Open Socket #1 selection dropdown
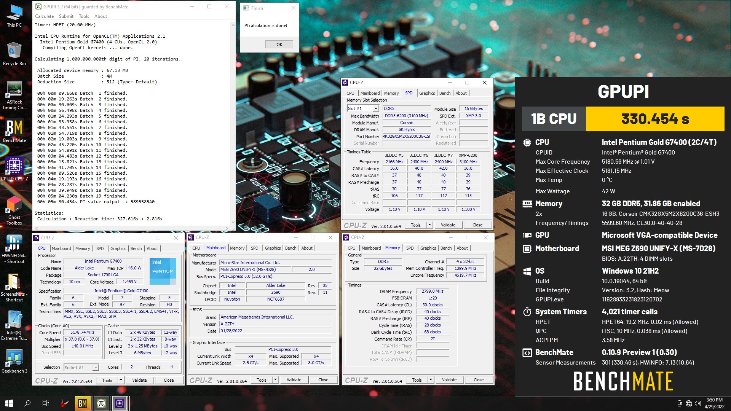 coord(96,367)
